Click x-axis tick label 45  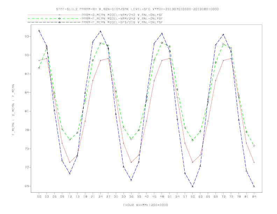[154, 197]
